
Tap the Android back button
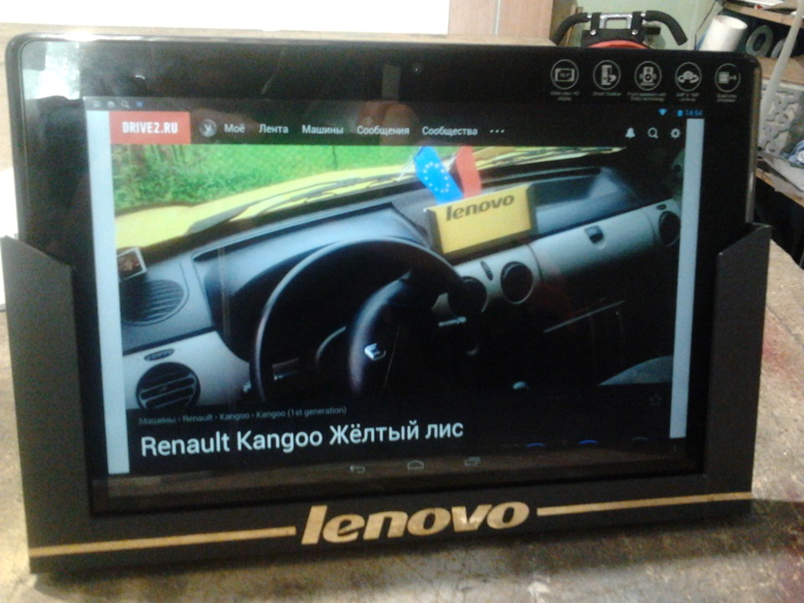(358, 468)
